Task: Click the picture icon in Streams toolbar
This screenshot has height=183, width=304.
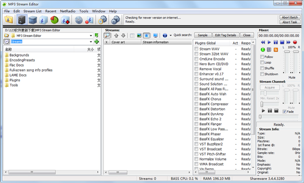Action: click(x=139, y=35)
